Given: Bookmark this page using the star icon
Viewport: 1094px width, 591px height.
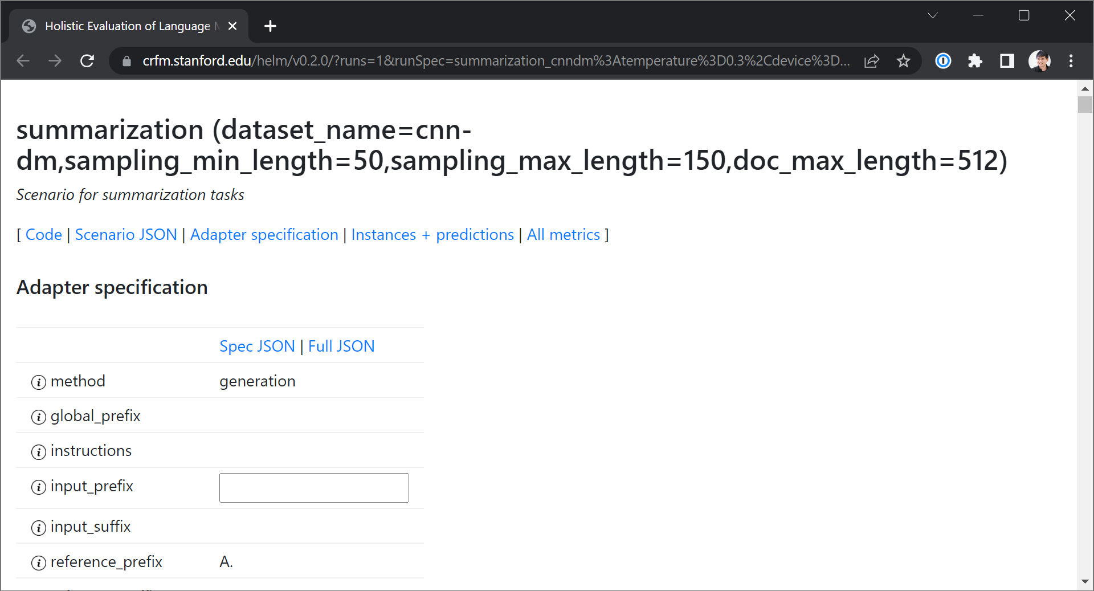Looking at the screenshot, I should (x=904, y=61).
